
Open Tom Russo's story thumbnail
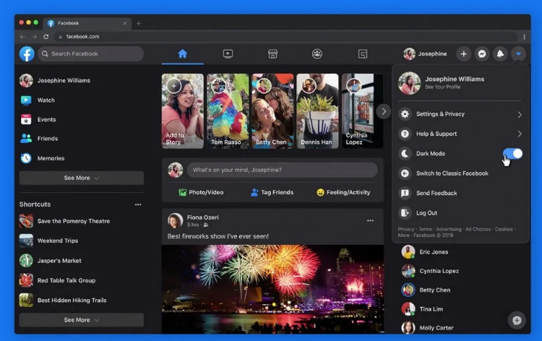[228, 111]
